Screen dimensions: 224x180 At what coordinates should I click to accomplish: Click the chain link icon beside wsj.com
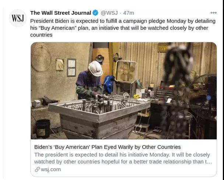(37, 169)
